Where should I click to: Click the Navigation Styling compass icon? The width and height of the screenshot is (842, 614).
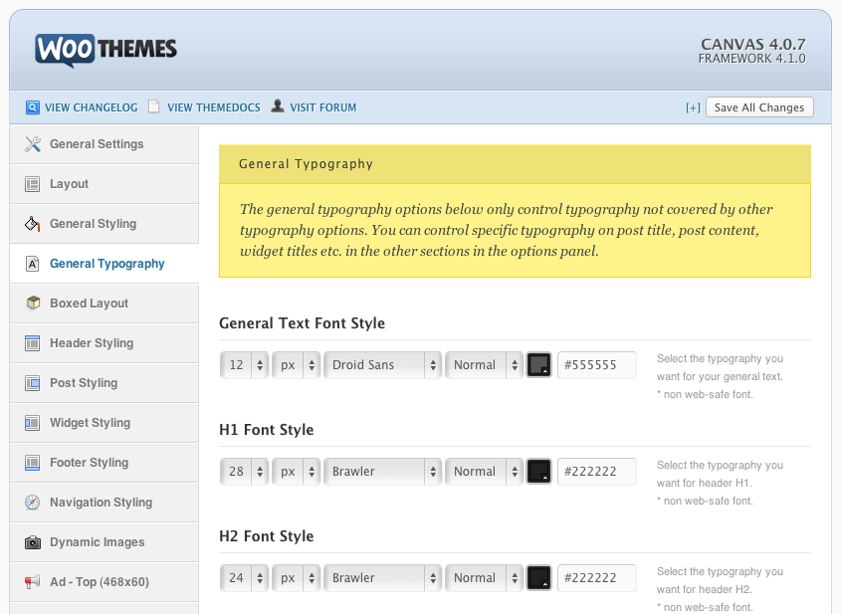(32, 503)
